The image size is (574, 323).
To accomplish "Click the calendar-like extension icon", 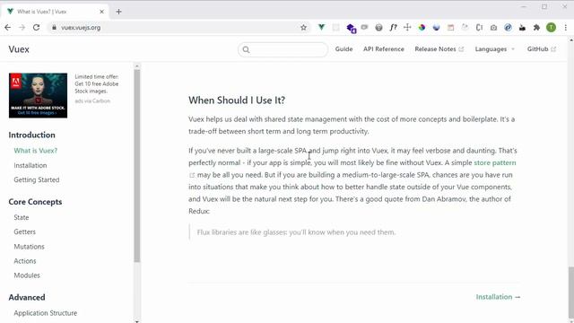I will 450,28.
